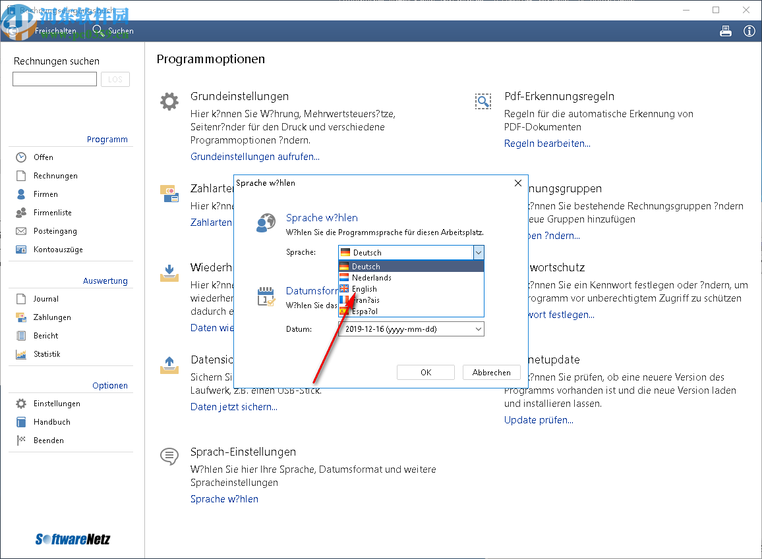Click Abbrechen to cancel the dialog
The height and width of the screenshot is (559, 762).
[x=491, y=372]
